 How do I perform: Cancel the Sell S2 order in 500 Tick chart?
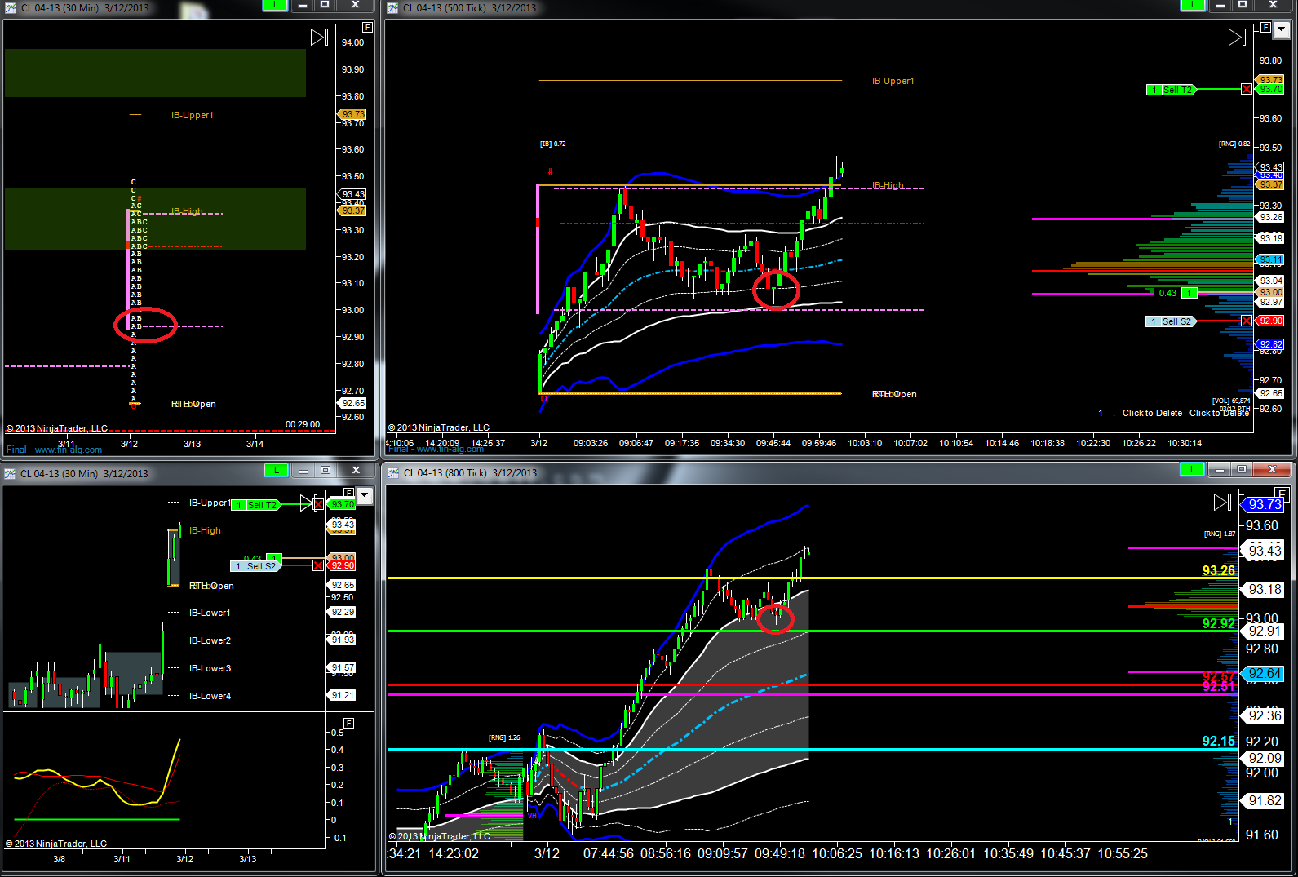tap(1247, 321)
